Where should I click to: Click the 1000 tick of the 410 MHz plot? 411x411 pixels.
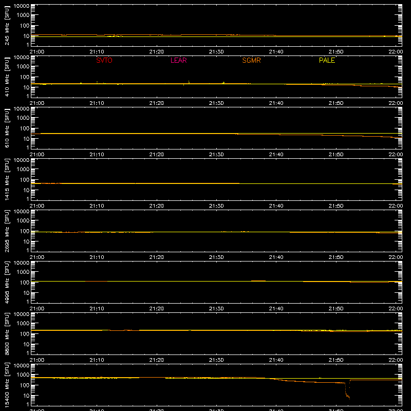23,67
